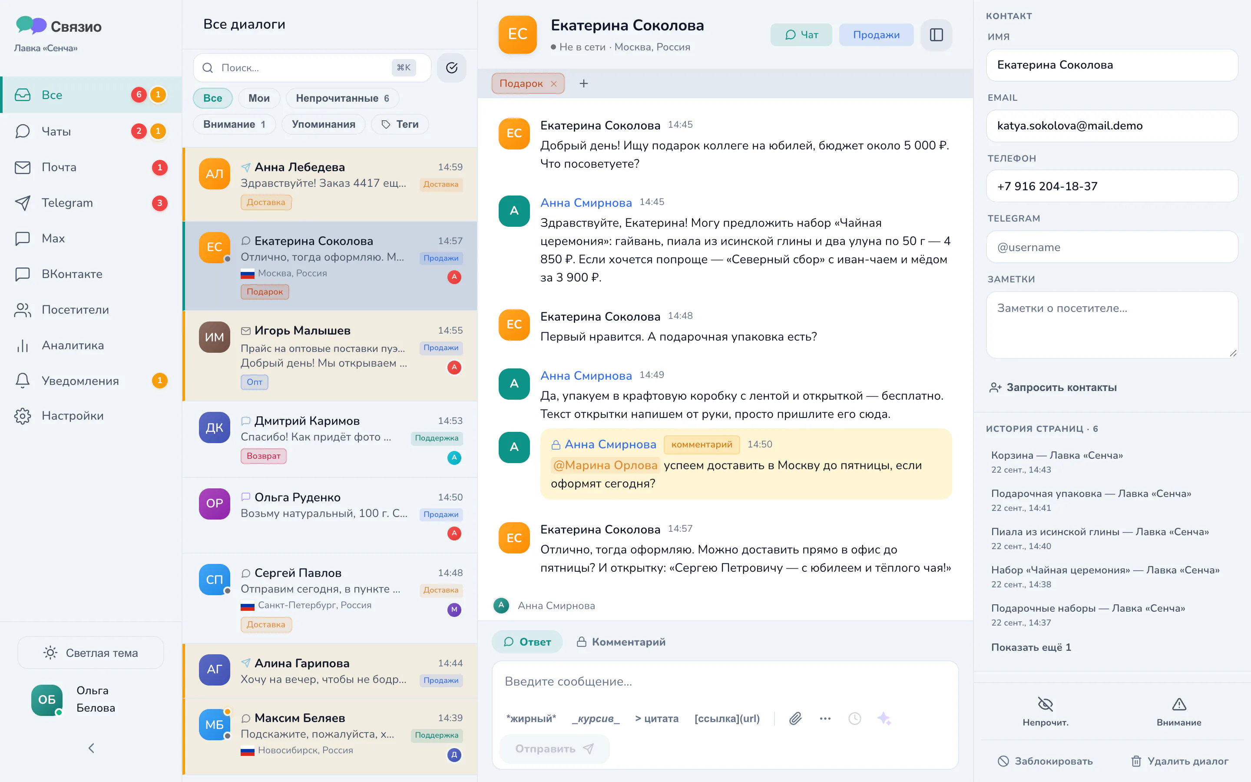The height and width of the screenshot is (782, 1251).
Task: Send message with Отправить button
Action: 554,749
